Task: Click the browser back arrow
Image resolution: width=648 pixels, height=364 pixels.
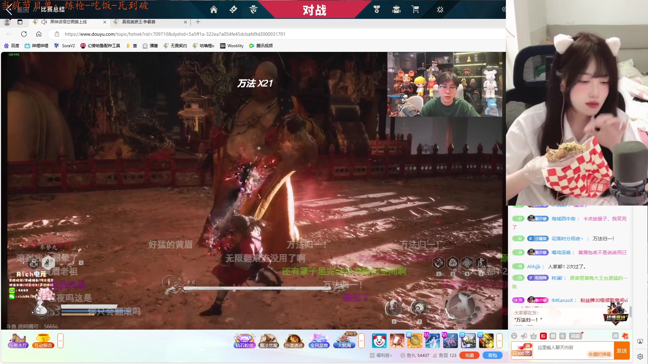Action: (9, 34)
